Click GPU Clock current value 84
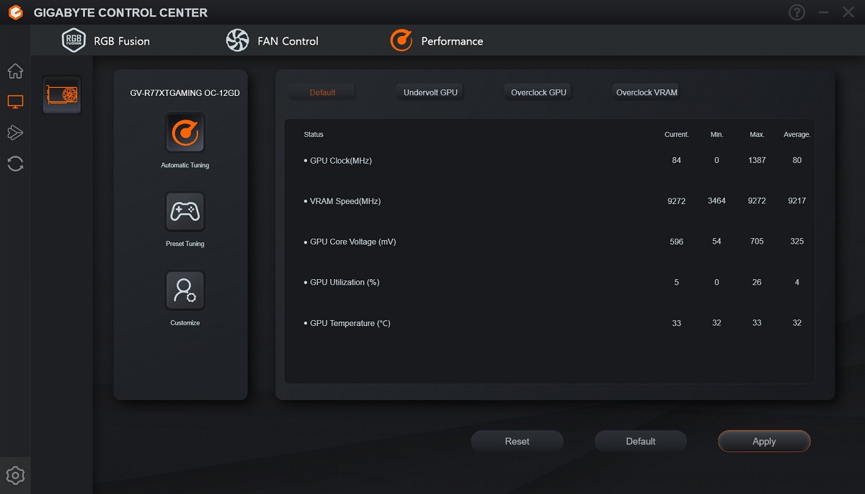 coord(676,160)
